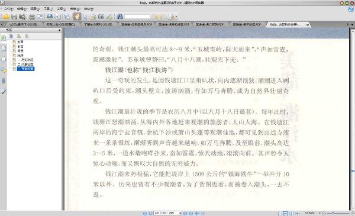Switch to the third document tab
Screen dimensions: 355x216
[x=98, y=24]
